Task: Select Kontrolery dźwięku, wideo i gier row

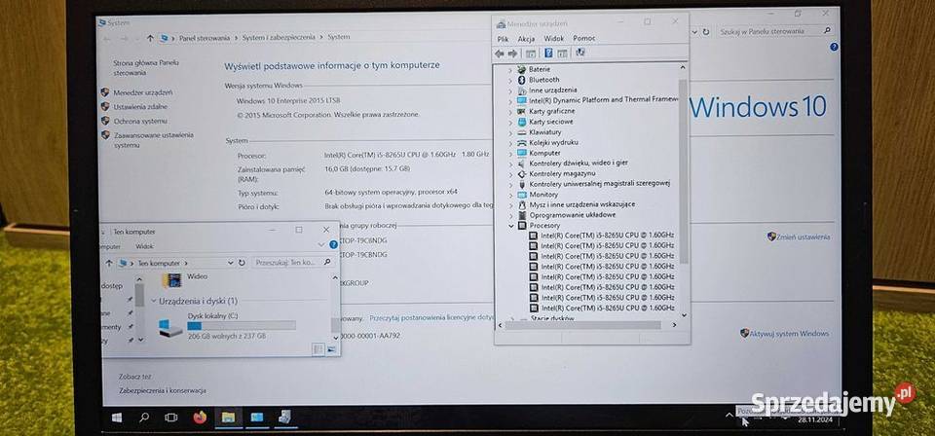Action: [578, 163]
